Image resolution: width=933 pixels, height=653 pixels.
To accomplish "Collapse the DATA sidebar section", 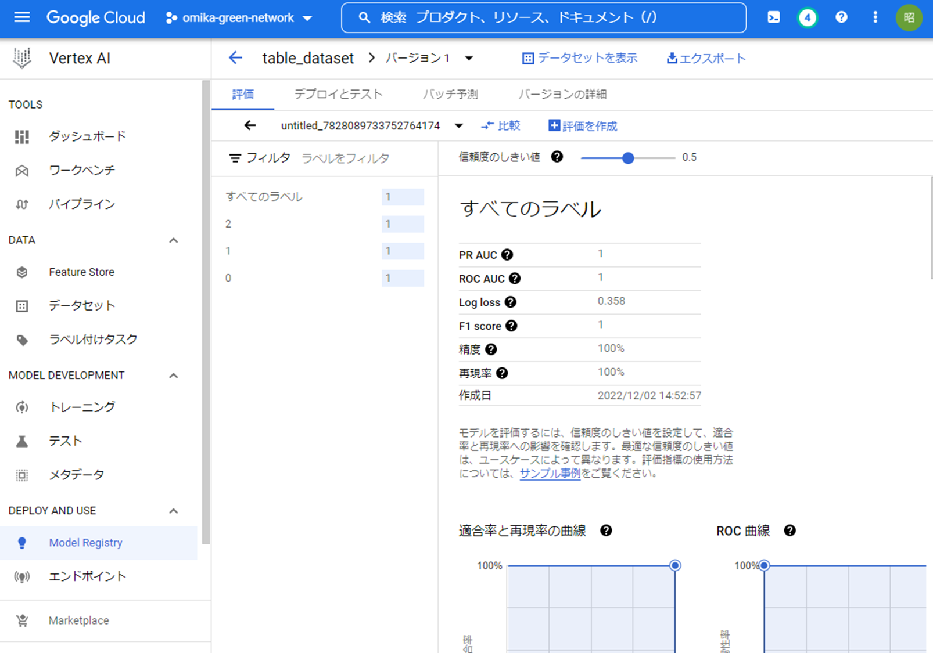I will [173, 240].
